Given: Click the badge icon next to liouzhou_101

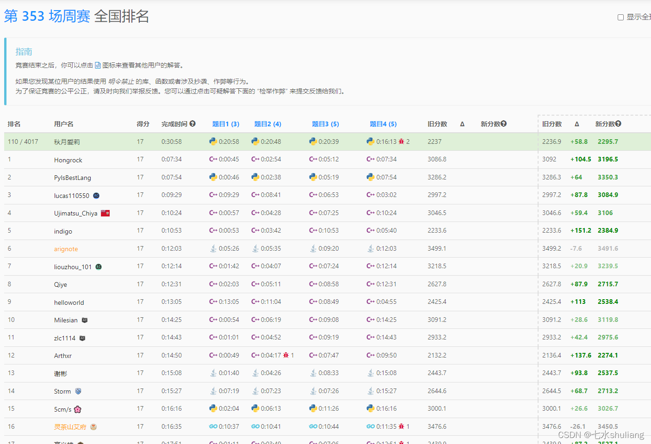Looking at the screenshot, I should click(99, 267).
